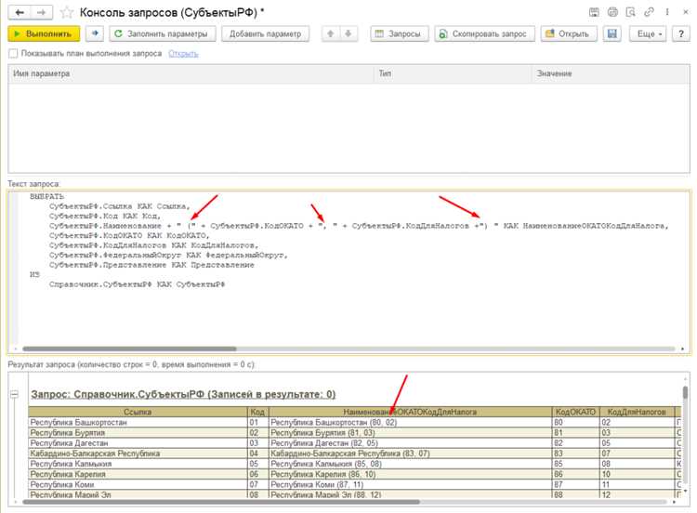Click Заполнить параметры button

[x=163, y=33]
